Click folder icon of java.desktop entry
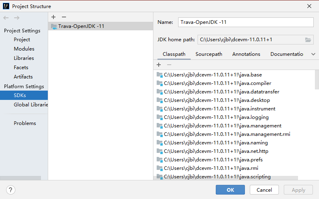This screenshot has height=199, width=319. point(160,100)
